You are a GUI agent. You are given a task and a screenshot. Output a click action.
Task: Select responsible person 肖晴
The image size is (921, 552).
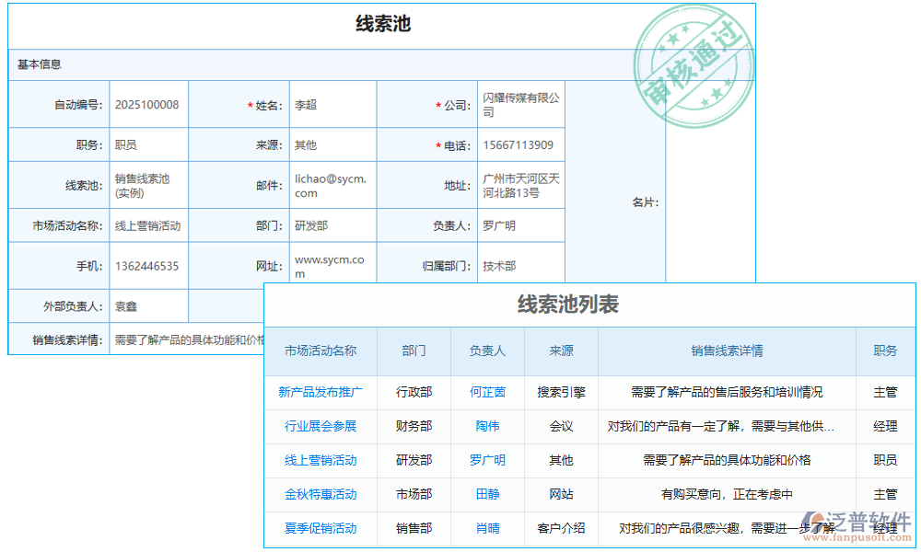point(488,529)
